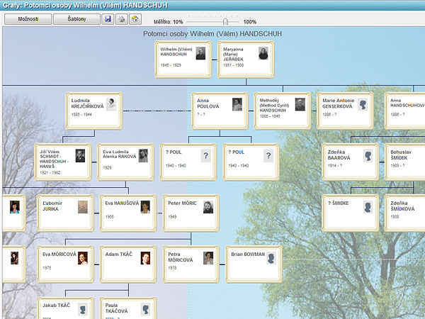Click question mark icon on second ? POUL
The height and width of the screenshot is (319, 425).
[x=268, y=156]
